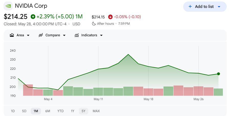229x116 pixels.
Task: Click the Indicators chart icon
Action: coord(77,35)
